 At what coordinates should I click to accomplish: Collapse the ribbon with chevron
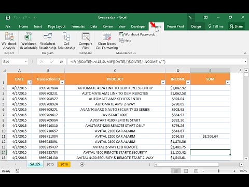pyautogui.click(x=245, y=53)
